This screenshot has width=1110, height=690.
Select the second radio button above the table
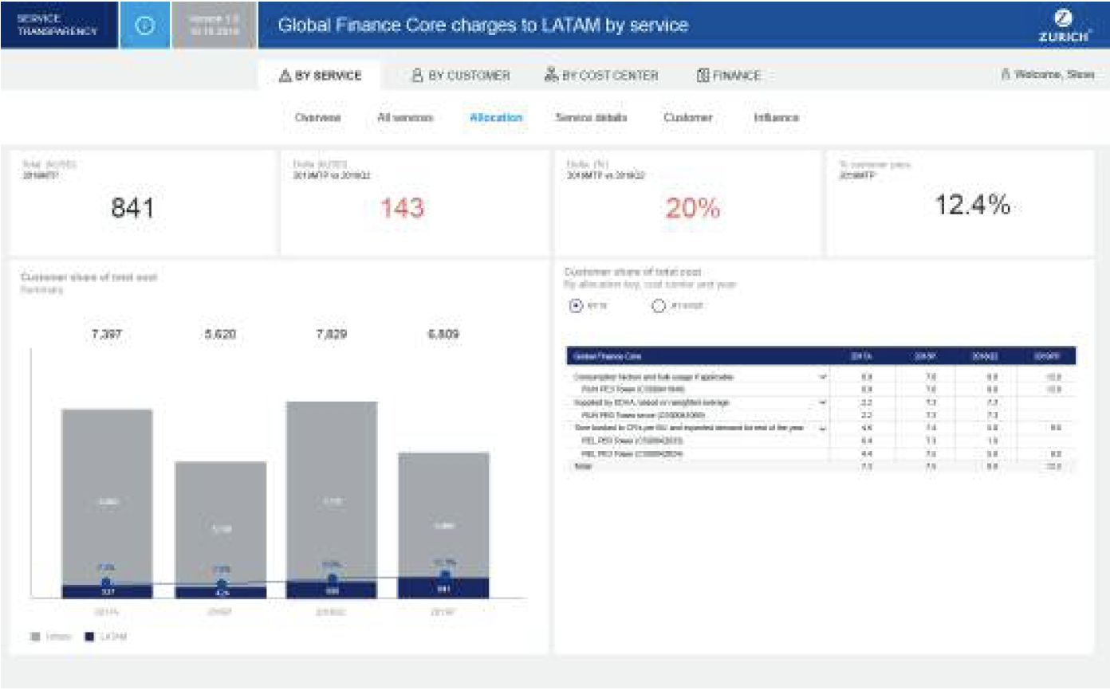coord(659,306)
